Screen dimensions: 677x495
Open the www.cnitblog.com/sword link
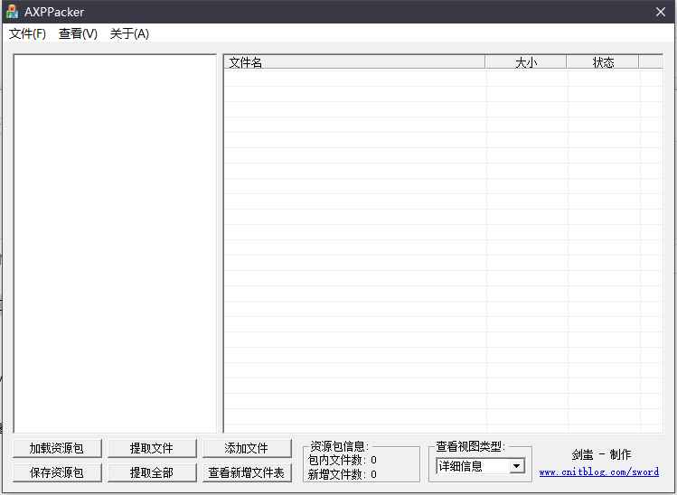pyautogui.click(x=598, y=472)
